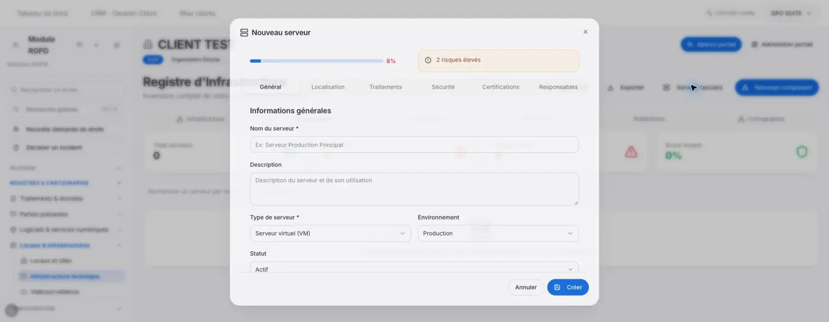Open the Environnement dropdown
829x322 pixels.
[x=499, y=233]
